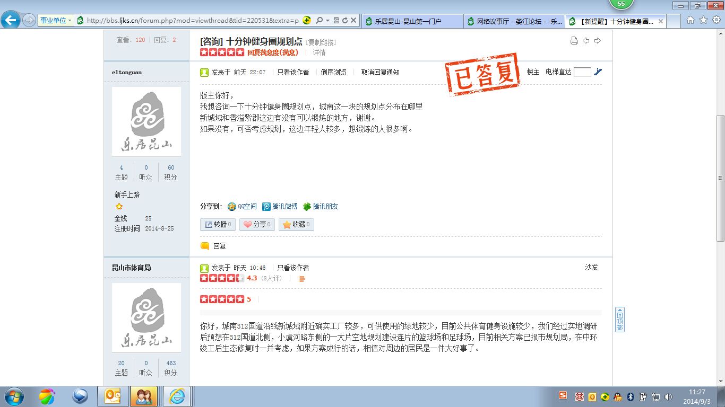Screen dimensions: 725x407
Task: Click the 回顶部 back-to-top button
Action: click(619, 320)
